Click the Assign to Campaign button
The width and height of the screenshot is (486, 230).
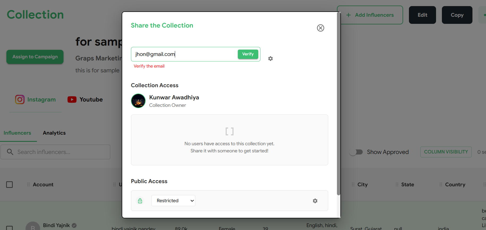[35, 57]
